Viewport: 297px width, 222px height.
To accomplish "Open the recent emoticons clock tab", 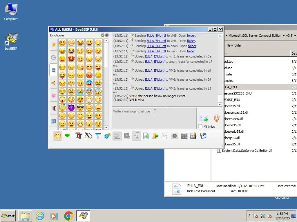I will (x=54, y=58).
